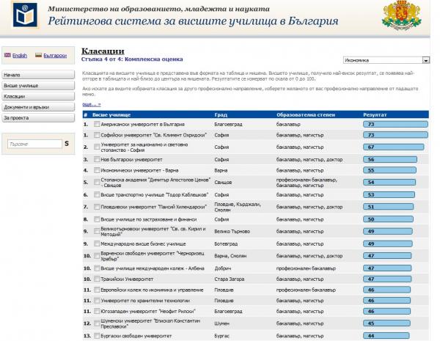
Task: Open the За проекта menu item
Action: tap(38, 117)
